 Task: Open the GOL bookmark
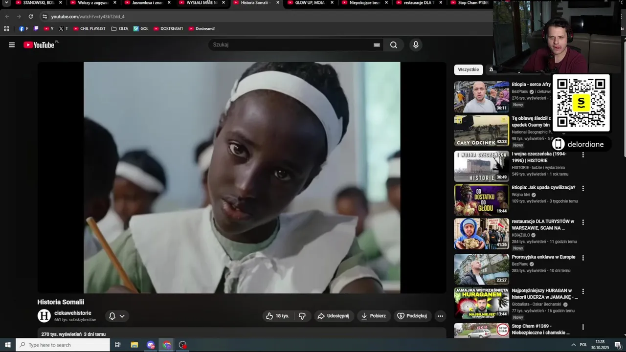click(141, 28)
